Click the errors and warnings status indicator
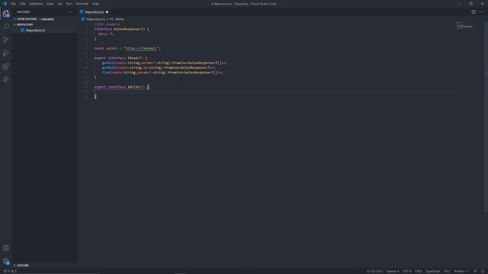 tap(10, 271)
